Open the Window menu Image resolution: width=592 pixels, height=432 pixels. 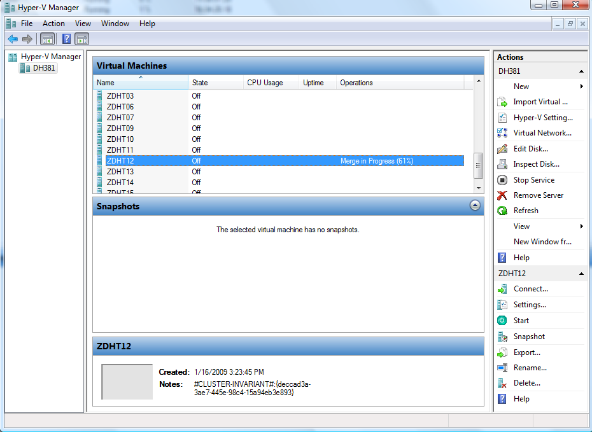[115, 24]
